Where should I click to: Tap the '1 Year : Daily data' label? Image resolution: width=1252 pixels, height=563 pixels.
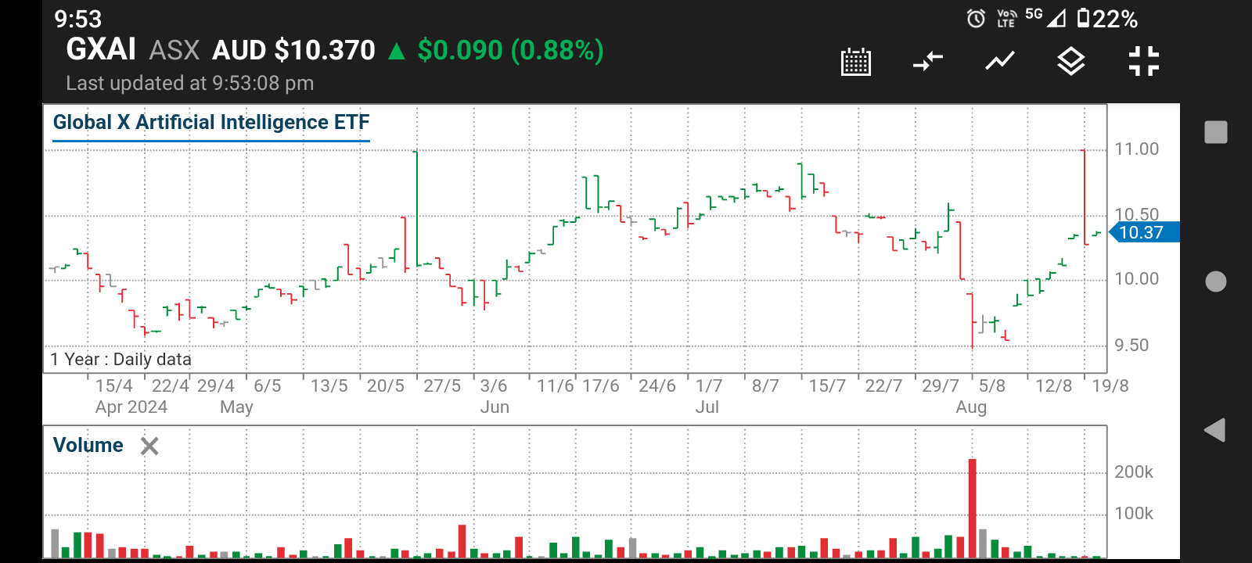(121, 359)
